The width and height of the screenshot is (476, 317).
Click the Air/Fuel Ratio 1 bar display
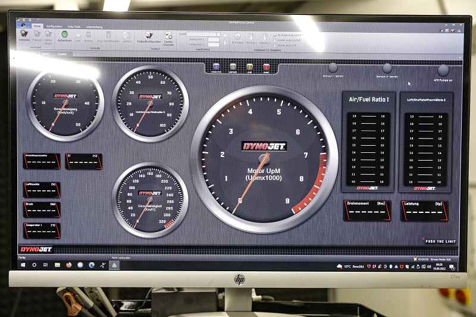pyautogui.click(x=368, y=142)
